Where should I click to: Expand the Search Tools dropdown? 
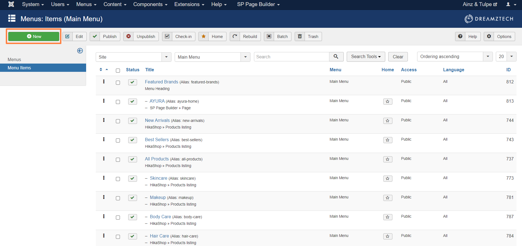(366, 56)
